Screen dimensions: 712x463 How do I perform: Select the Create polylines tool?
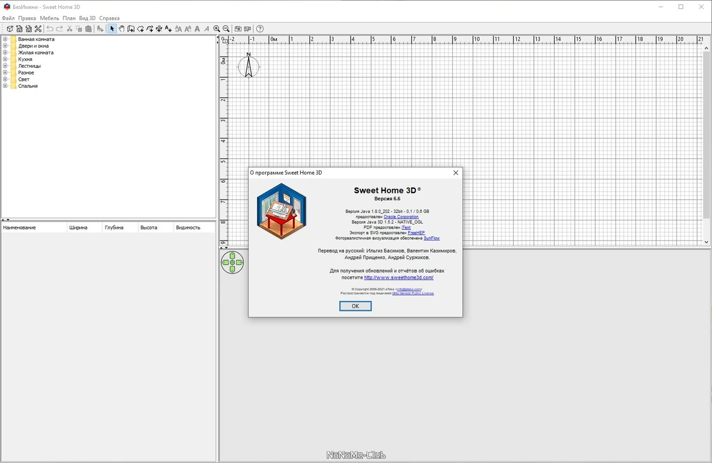[150, 28]
